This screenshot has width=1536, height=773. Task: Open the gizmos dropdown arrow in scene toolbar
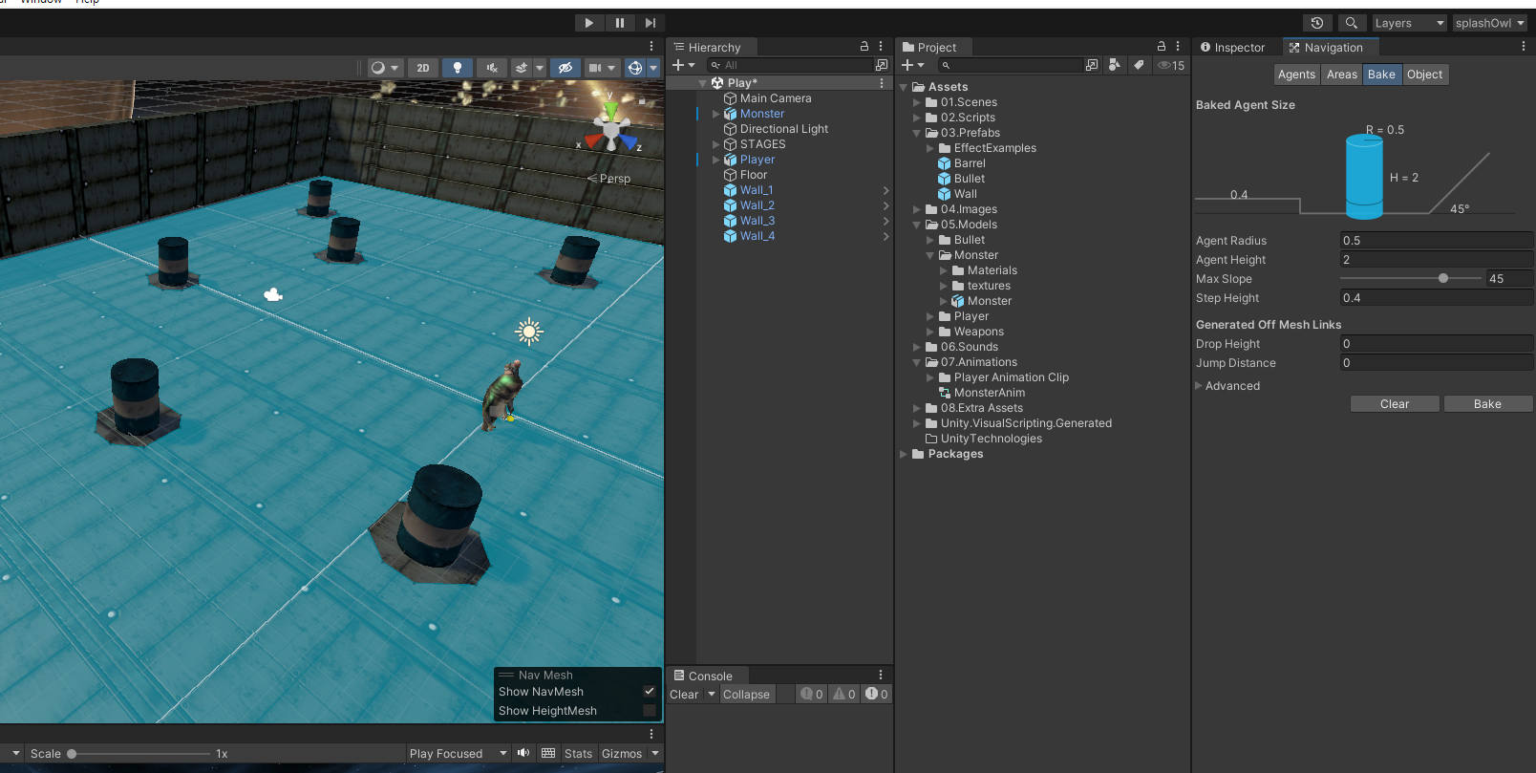pyautogui.click(x=654, y=68)
